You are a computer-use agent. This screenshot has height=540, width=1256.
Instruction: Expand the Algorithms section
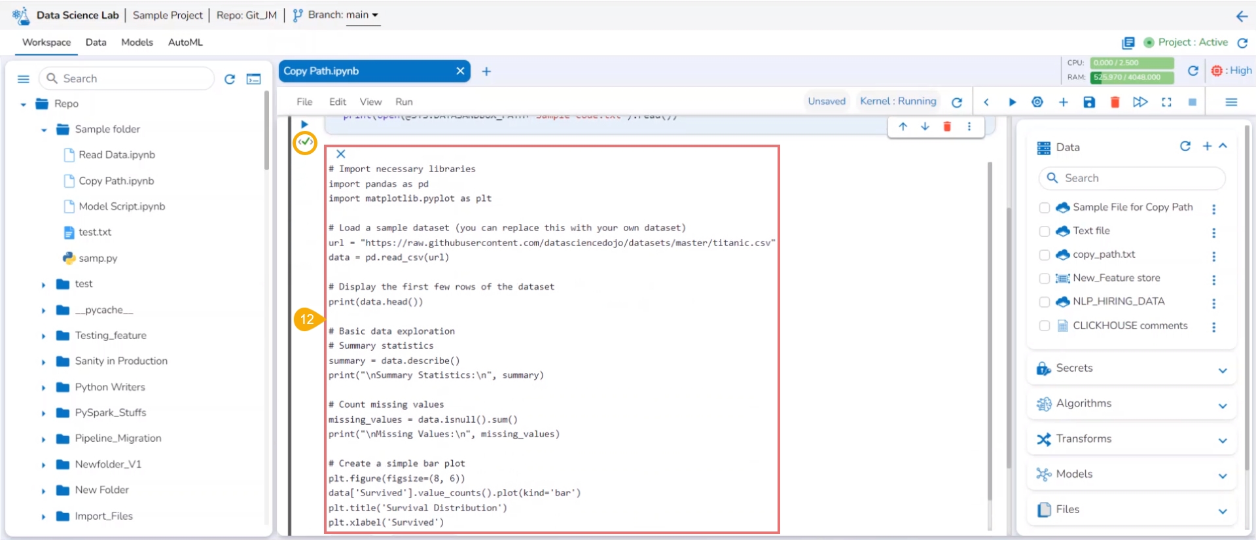pyautogui.click(x=1222, y=405)
